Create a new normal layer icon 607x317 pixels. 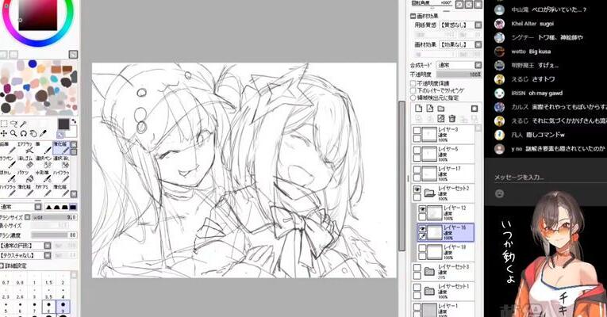(418, 109)
